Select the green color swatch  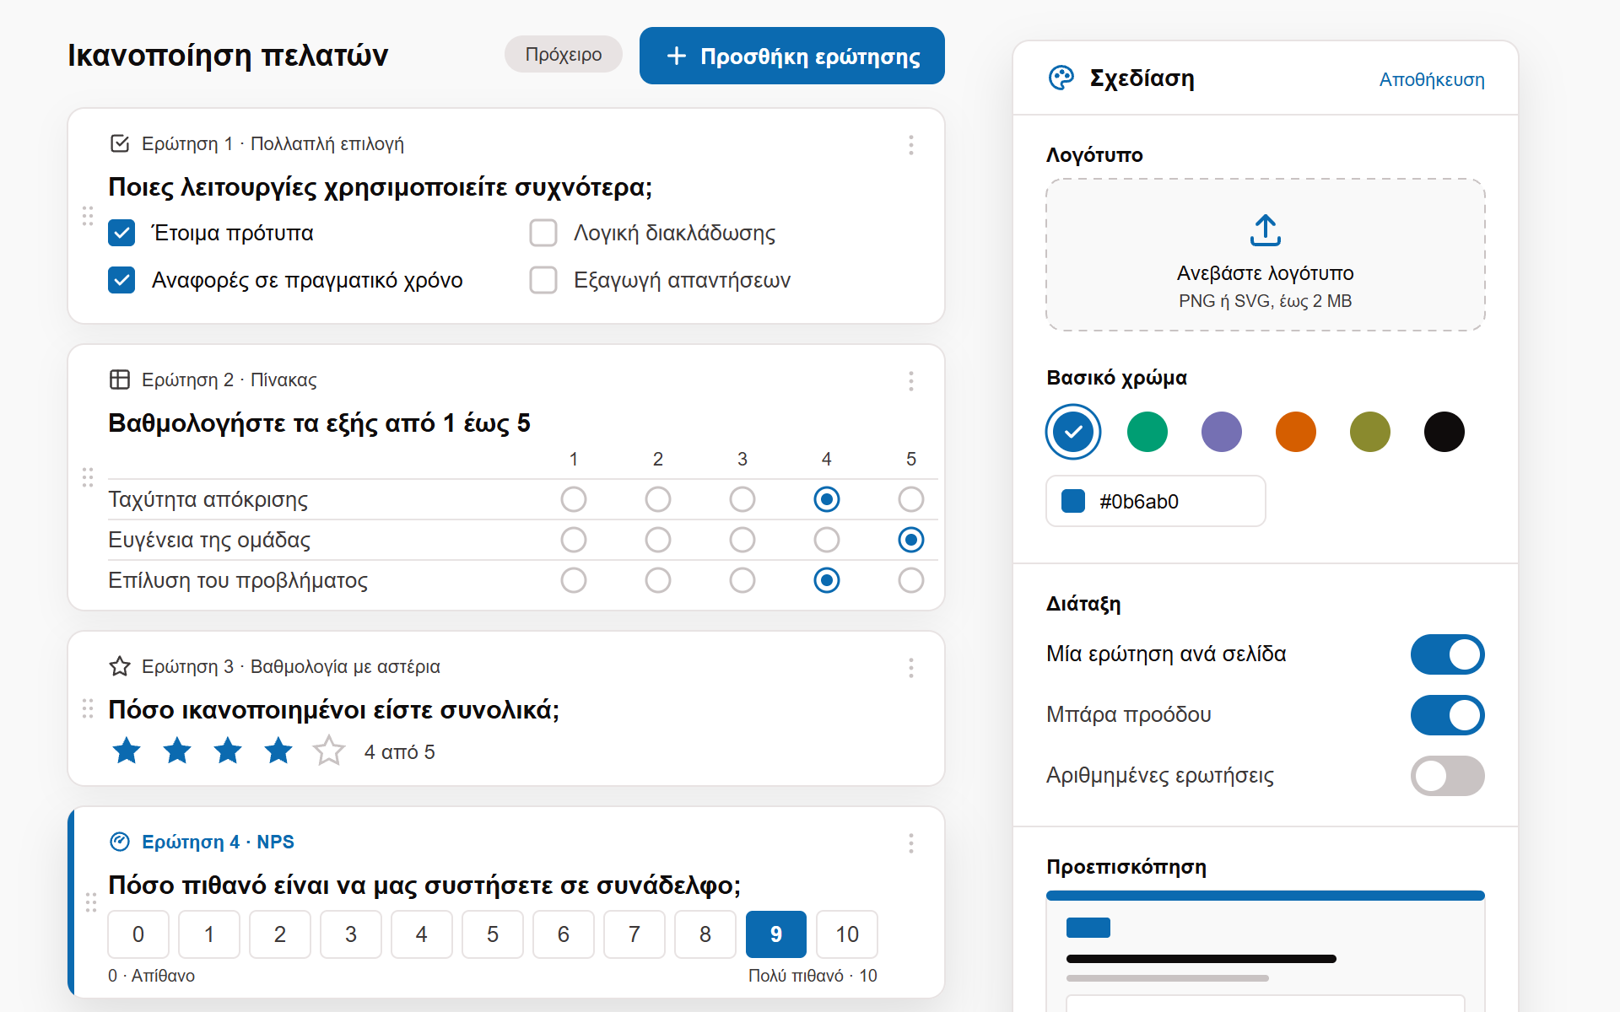point(1147,432)
